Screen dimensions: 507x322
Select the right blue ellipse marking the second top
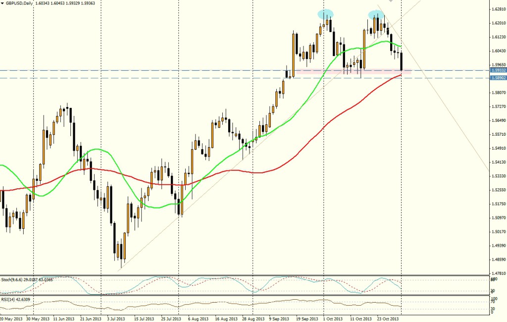376,14
